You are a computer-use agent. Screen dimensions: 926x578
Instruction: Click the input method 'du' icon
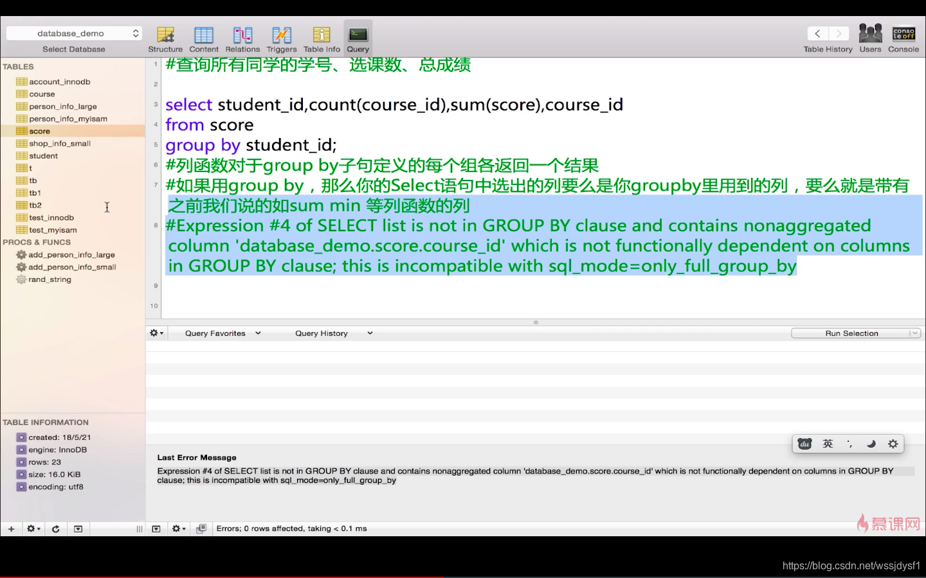[804, 444]
